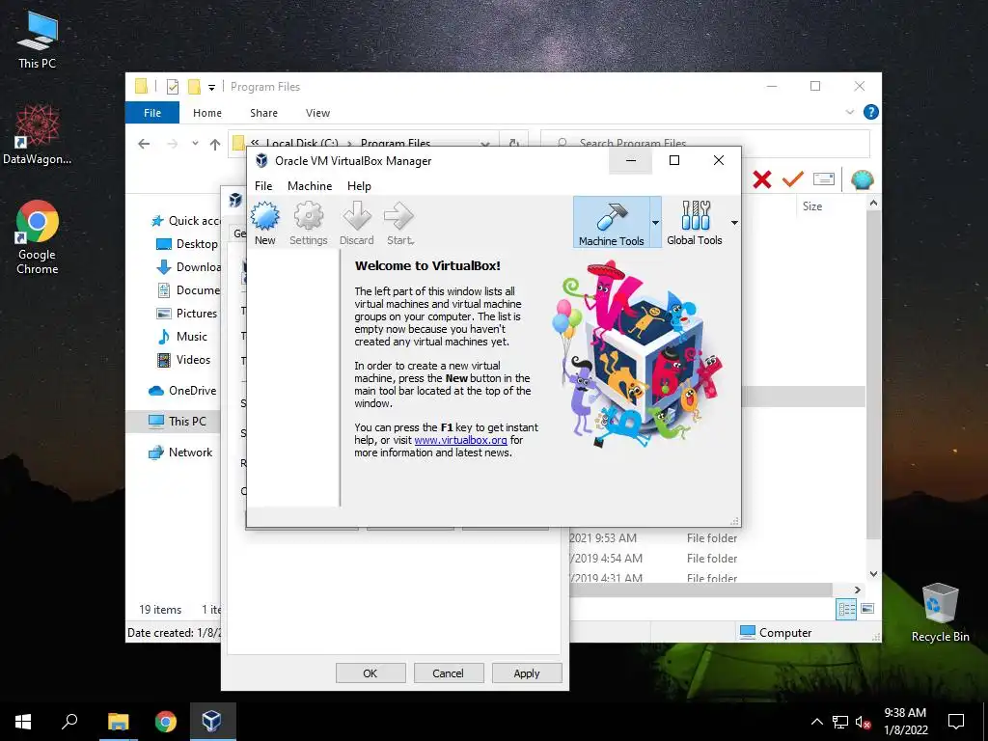The image size is (988, 741).
Task: Open the VirtualBox Help menu
Action: click(x=359, y=186)
